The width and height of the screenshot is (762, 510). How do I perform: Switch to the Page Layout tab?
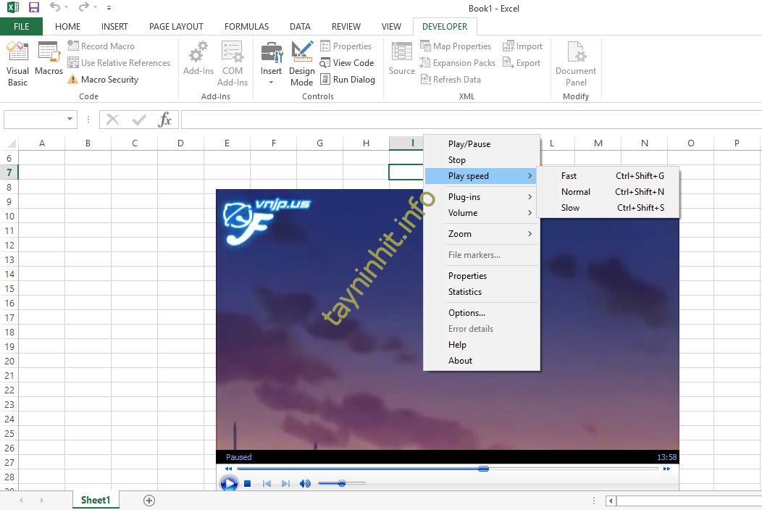pos(176,27)
